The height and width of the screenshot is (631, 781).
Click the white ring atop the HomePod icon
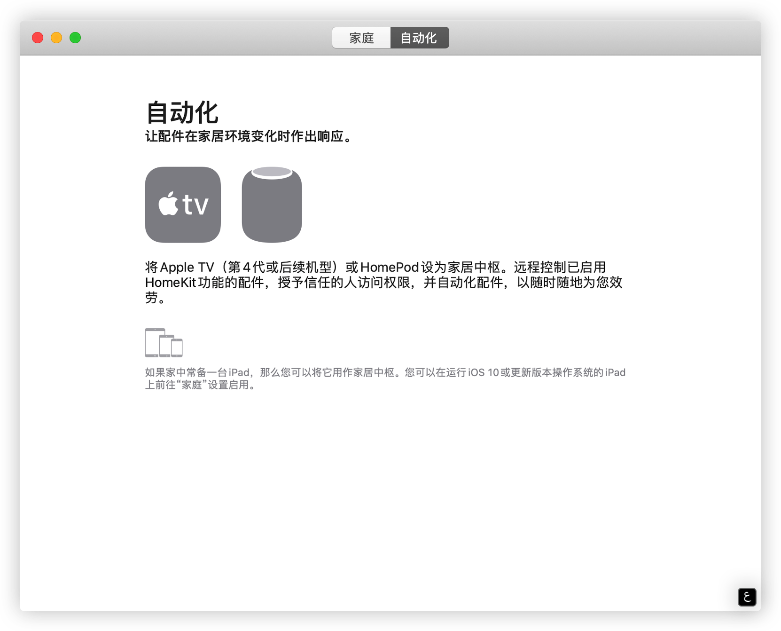click(272, 173)
